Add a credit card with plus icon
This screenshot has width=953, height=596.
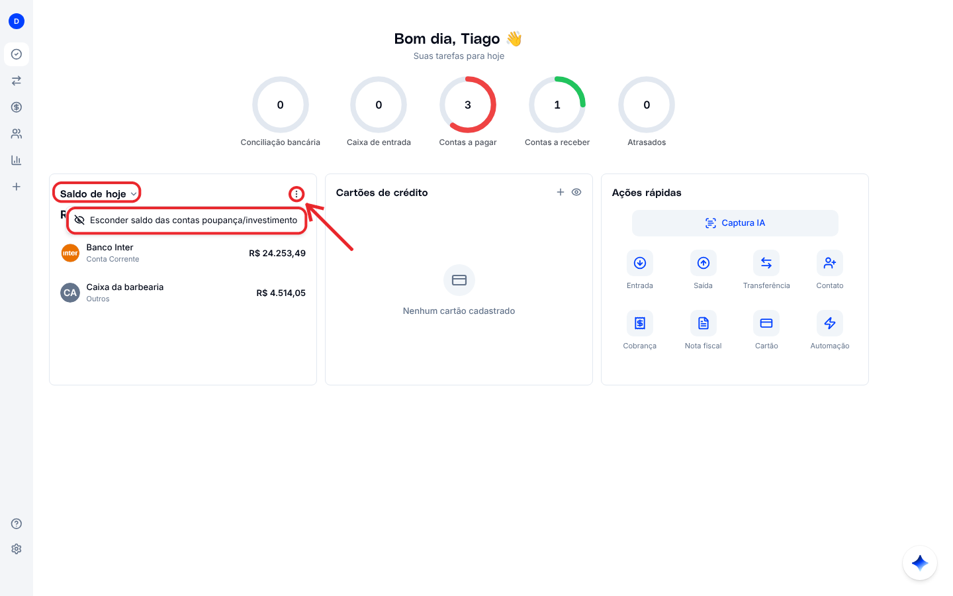click(x=561, y=192)
